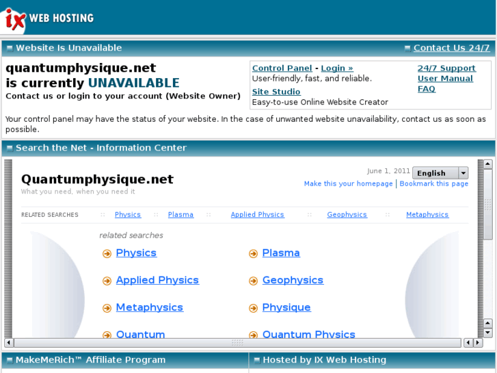The height and width of the screenshot is (373, 497).
Task: Click square bullet icon beside Contact Us 24/7
Action: pyautogui.click(x=407, y=49)
